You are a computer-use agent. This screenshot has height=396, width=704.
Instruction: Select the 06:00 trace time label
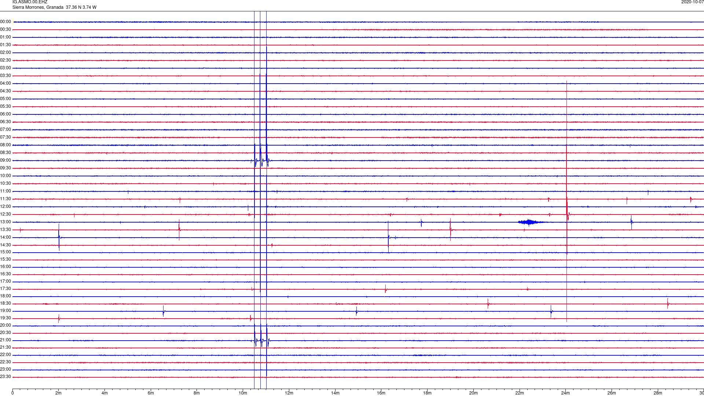[x=5, y=114]
